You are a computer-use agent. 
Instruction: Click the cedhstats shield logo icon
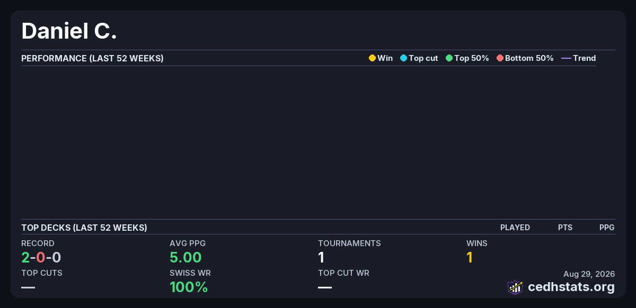click(515, 287)
